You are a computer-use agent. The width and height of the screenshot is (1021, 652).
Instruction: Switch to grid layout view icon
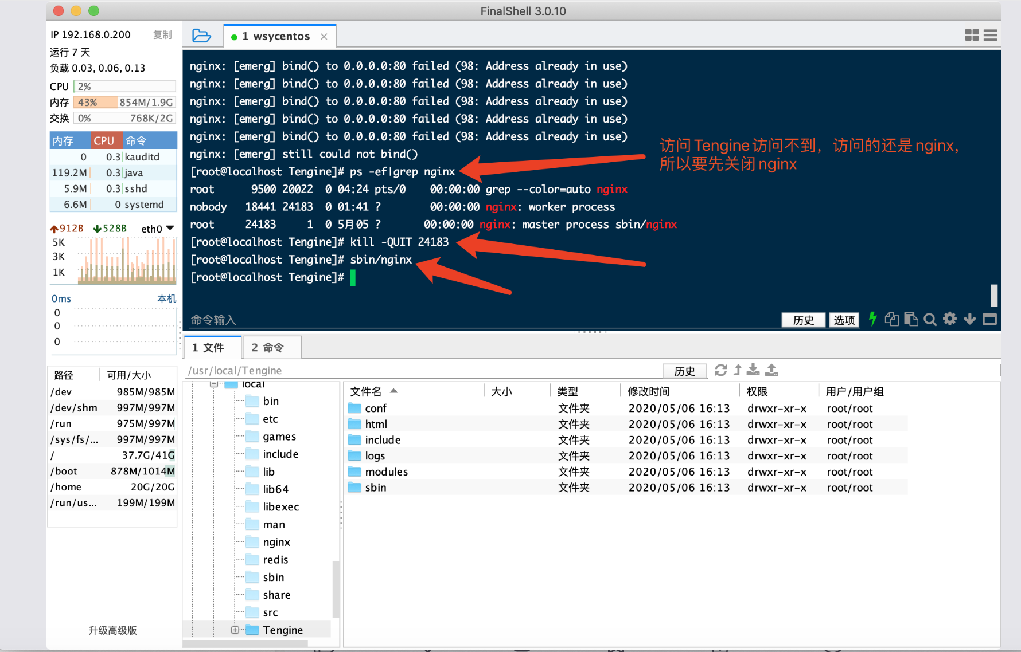click(x=972, y=36)
